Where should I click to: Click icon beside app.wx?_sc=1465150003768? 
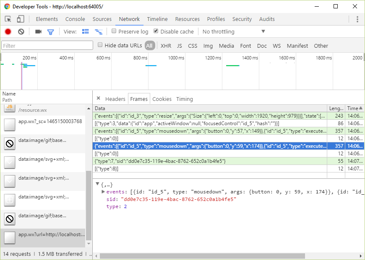(10, 125)
